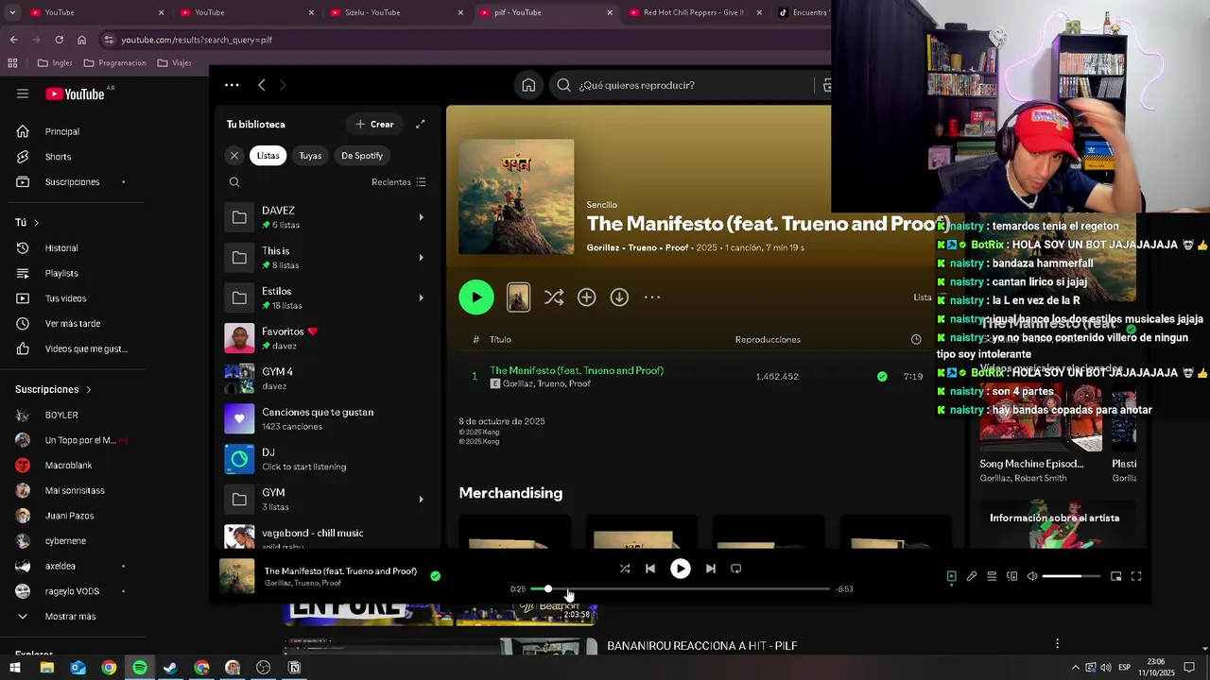Click the album preview thumbnail button
The image size is (1210, 680).
518,297
